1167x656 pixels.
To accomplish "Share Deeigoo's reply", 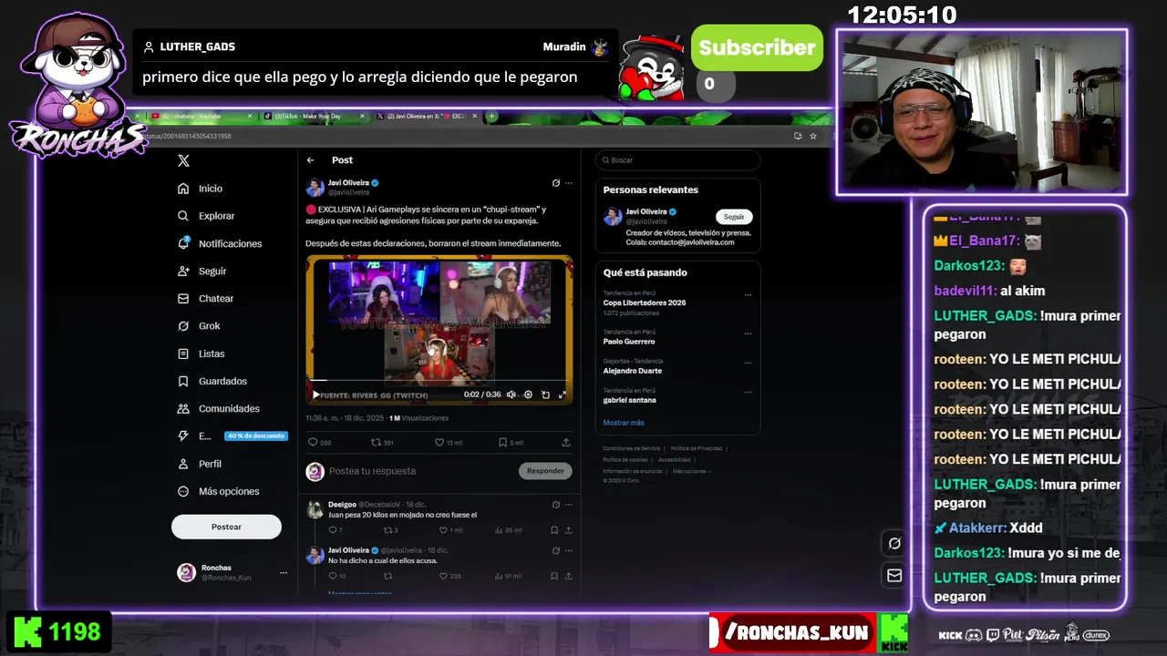I will tap(568, 530).
